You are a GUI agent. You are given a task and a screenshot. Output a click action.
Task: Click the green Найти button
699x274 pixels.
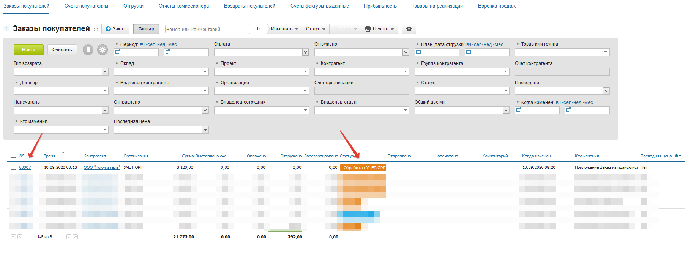(28, 50)
